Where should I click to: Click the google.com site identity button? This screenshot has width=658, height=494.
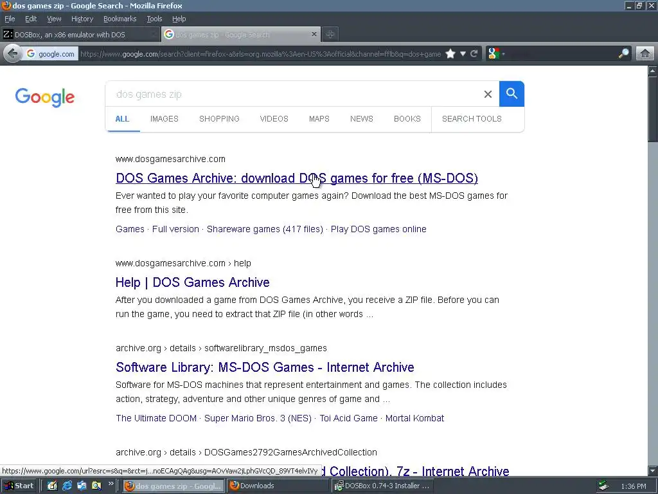(x=50, y=54)
